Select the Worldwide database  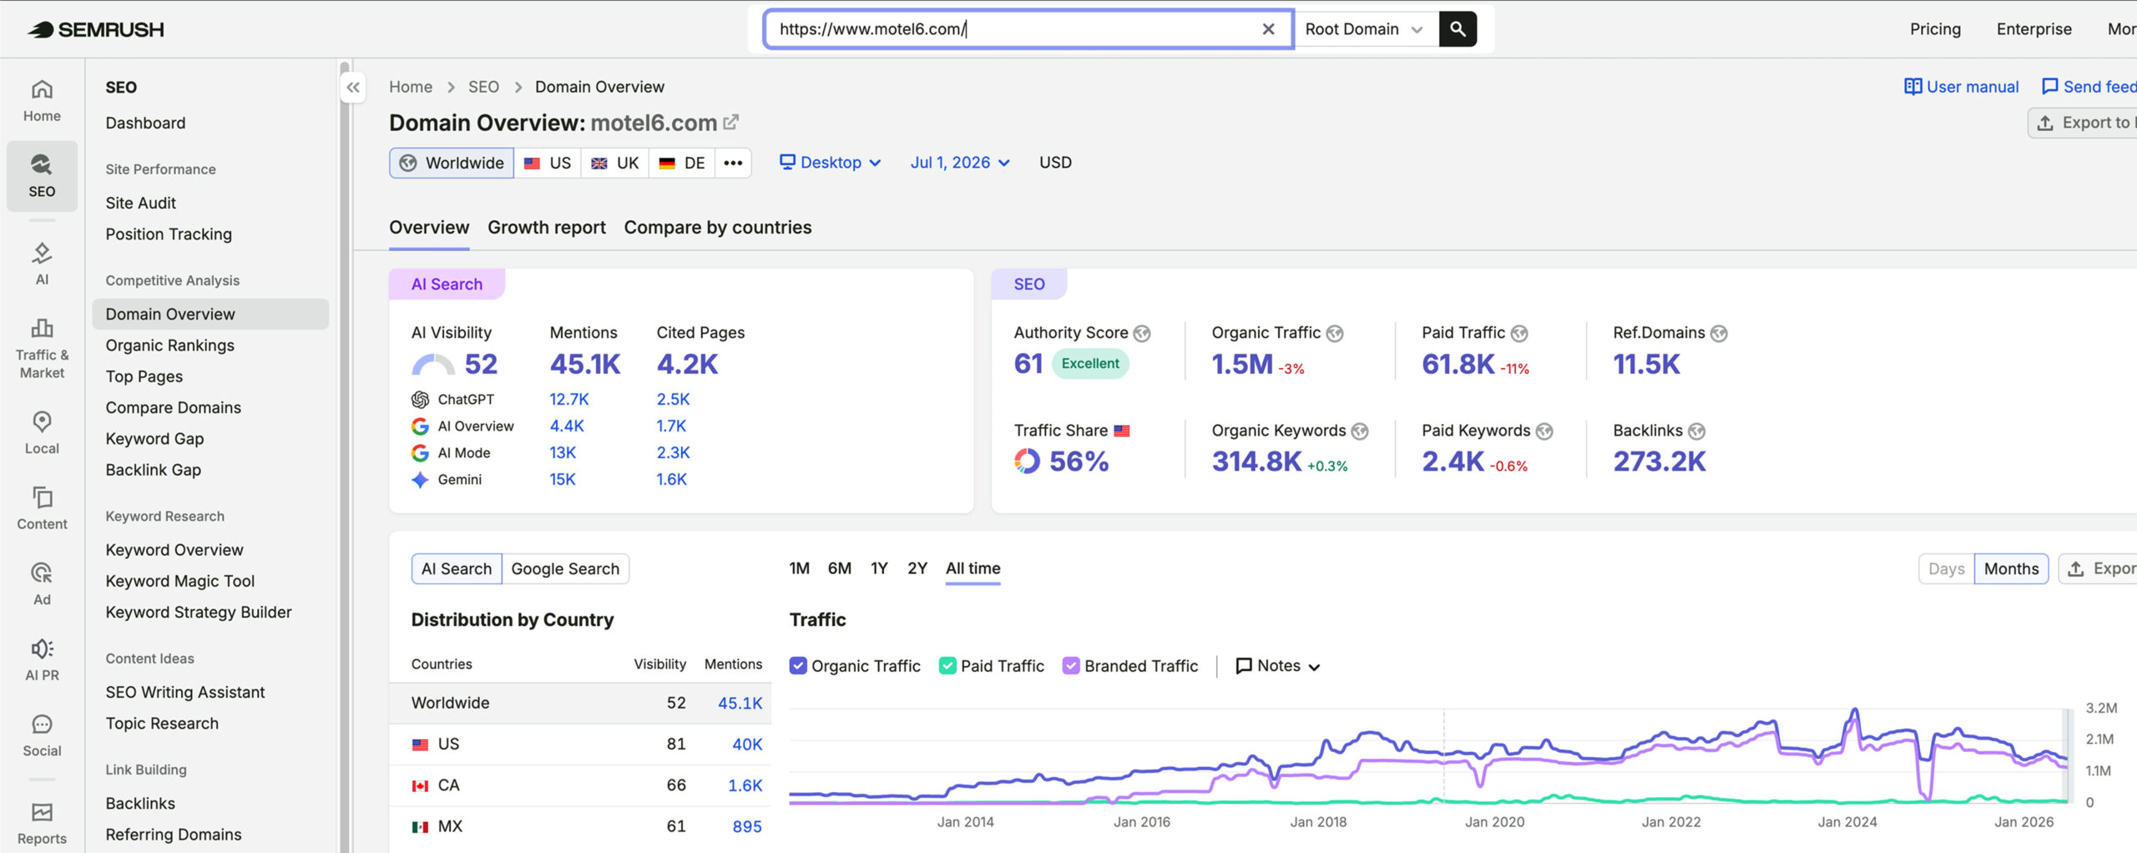(x=452, y=163)
